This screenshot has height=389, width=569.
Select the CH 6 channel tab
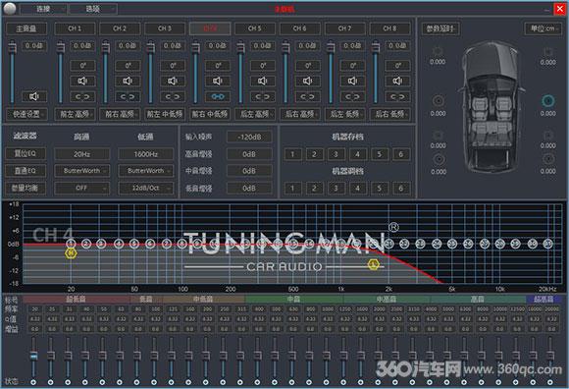click(300, 28)
